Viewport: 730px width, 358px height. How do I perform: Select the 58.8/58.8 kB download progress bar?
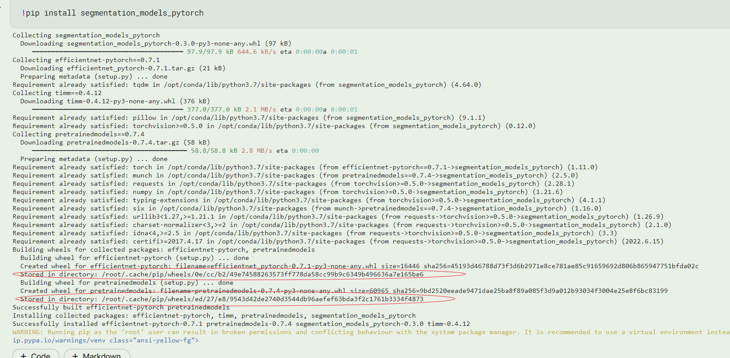coord(109,151)
